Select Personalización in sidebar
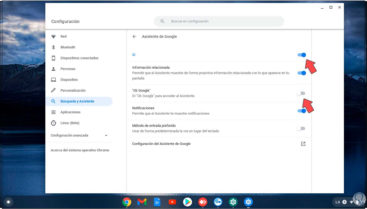This screenshot has width=367, height=209. pos(79,91)
